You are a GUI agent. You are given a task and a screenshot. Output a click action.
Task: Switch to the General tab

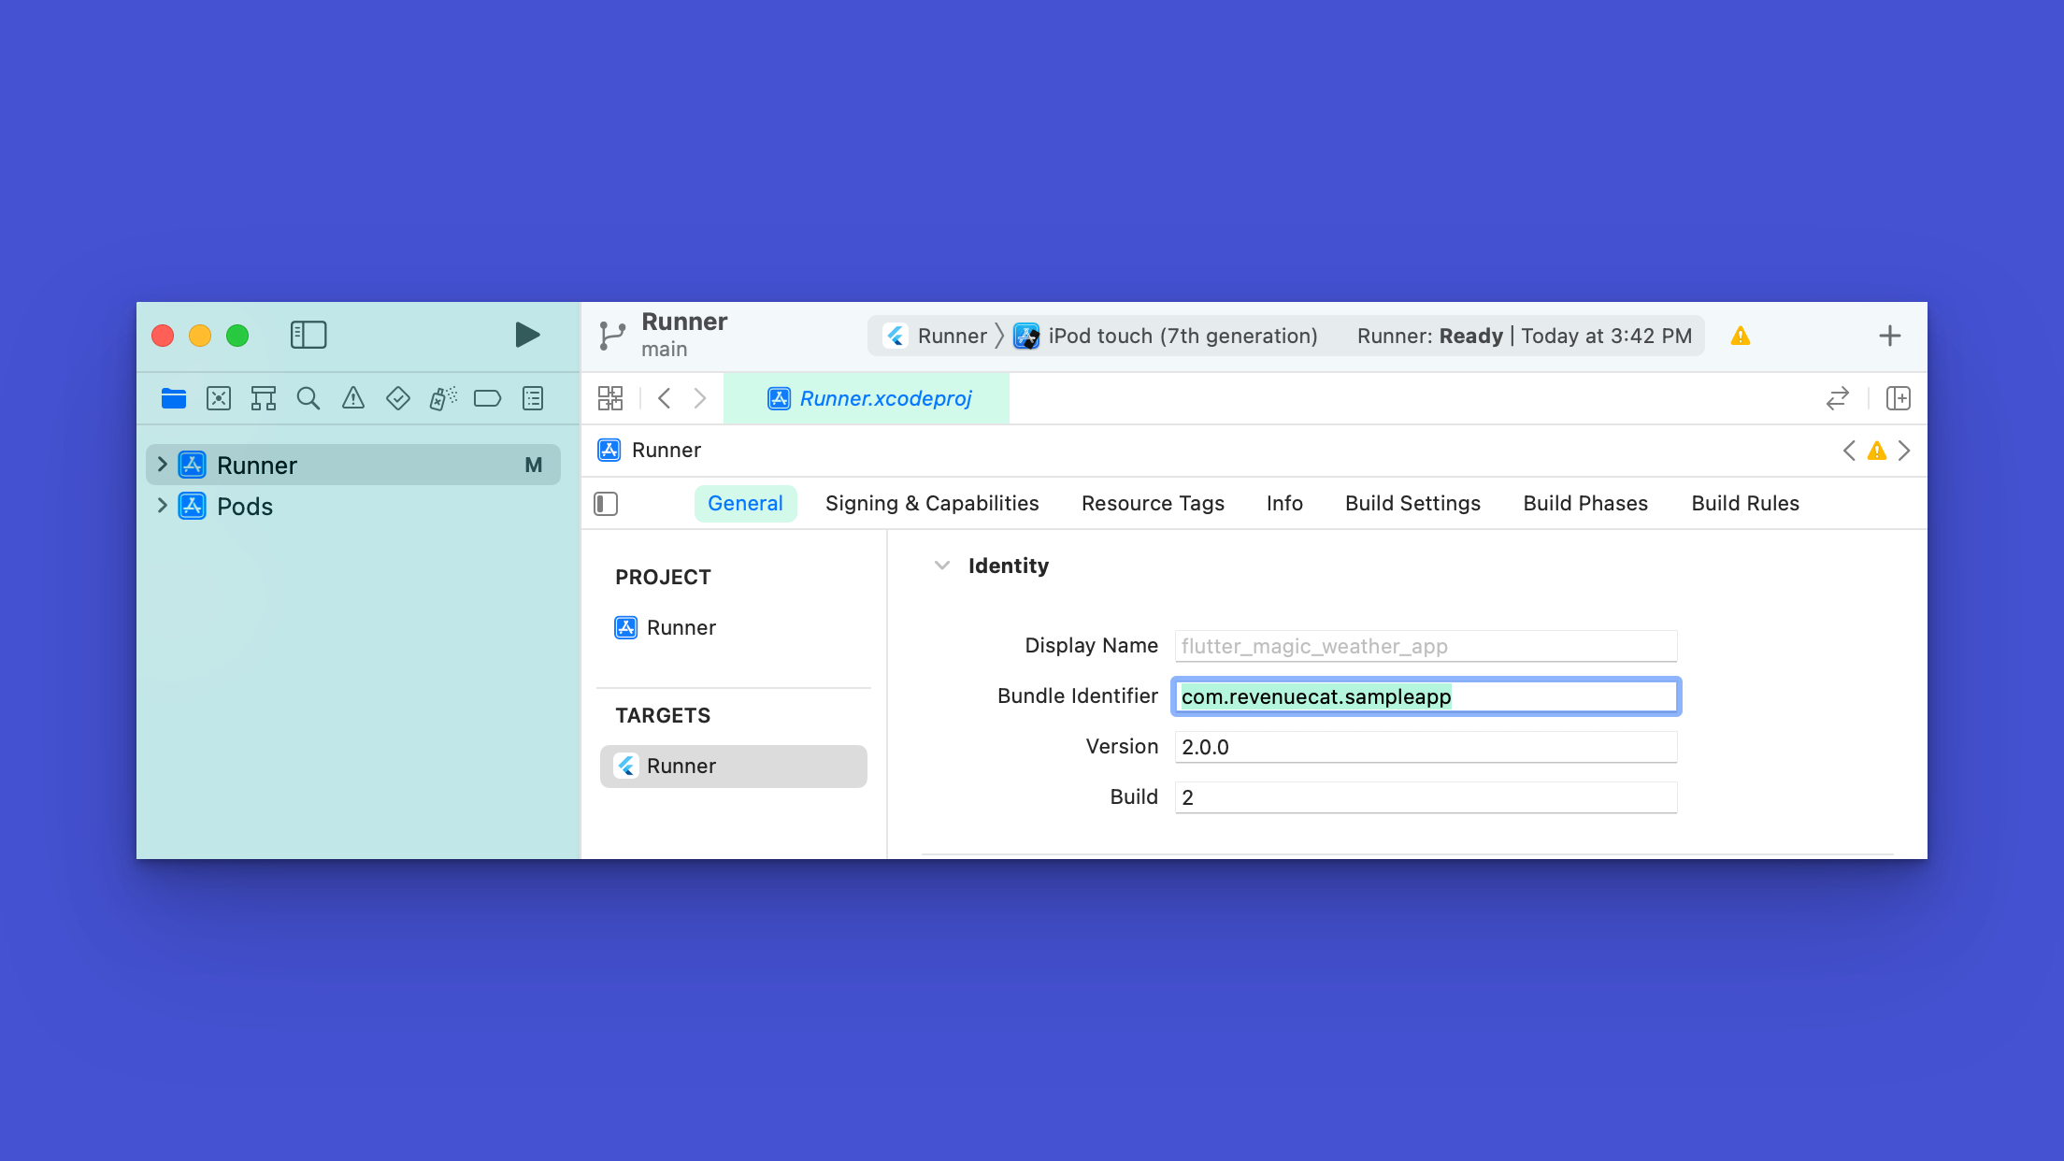point(745,503)
